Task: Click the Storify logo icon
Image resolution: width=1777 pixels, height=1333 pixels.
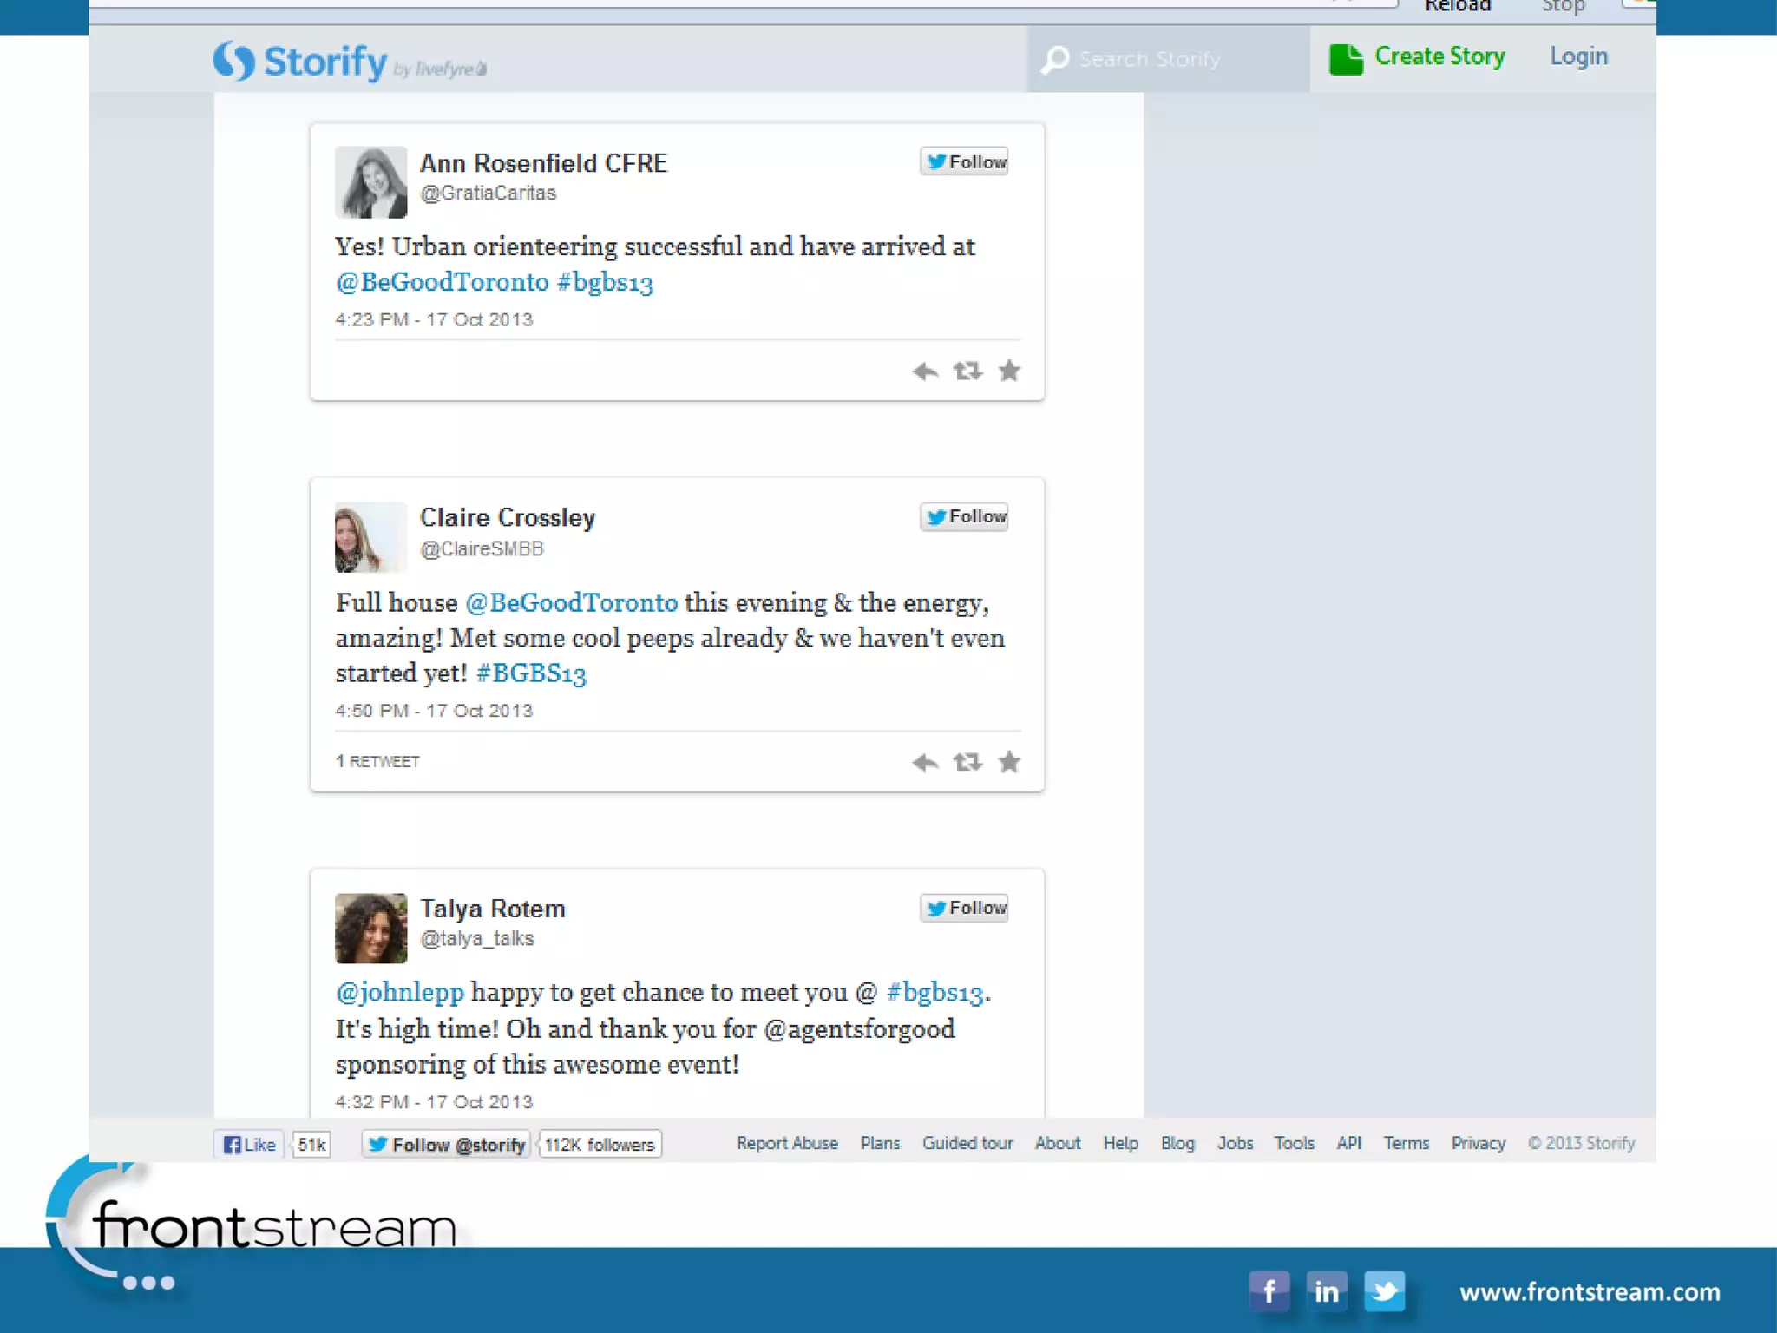Action: click(x=234, y=62)
